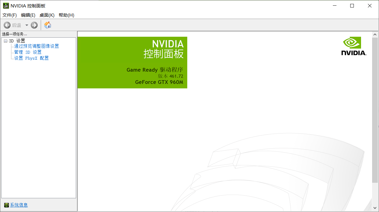This screenshot has height=212, width=379.
Task: Open the 桌面(K) menu
Action: tap(47, 15)
